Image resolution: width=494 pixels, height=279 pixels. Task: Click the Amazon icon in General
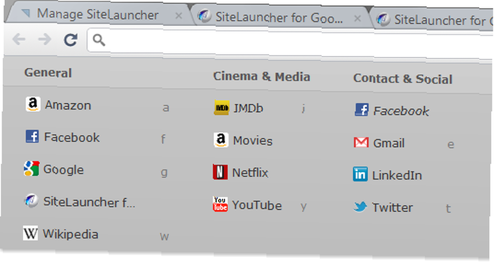tap(33, 104)
